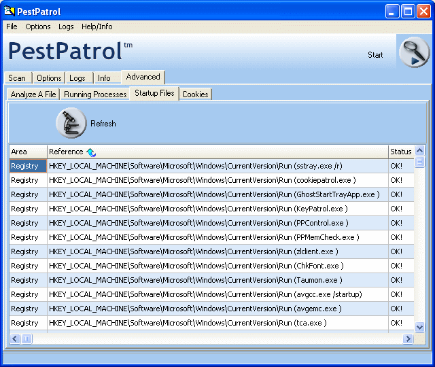Open the Logs menu

click(x=66, y=27)
